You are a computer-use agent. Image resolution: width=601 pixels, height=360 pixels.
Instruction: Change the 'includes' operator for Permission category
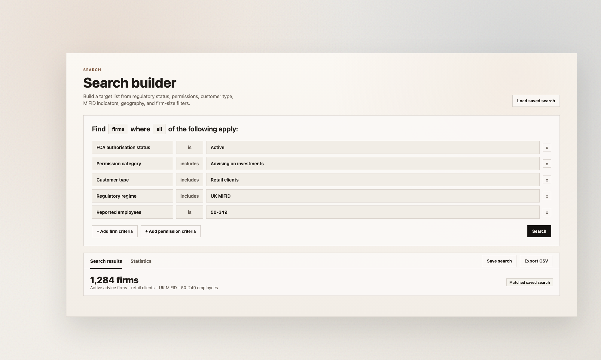pos(189,163)
